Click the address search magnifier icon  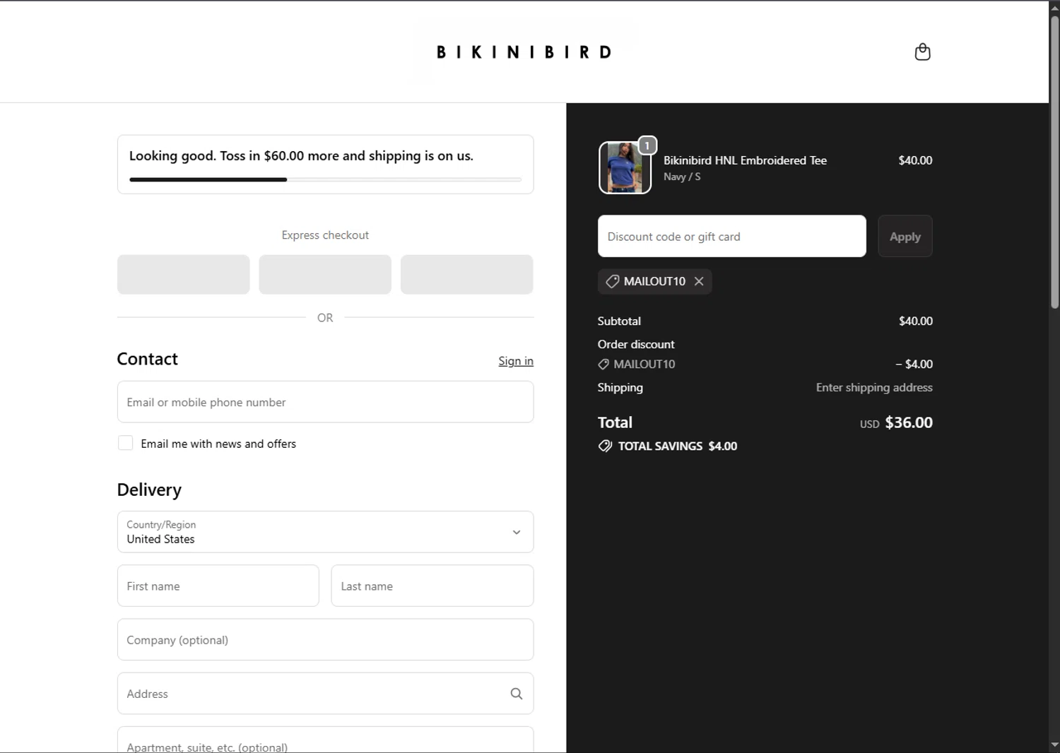[x=517, y=694]
